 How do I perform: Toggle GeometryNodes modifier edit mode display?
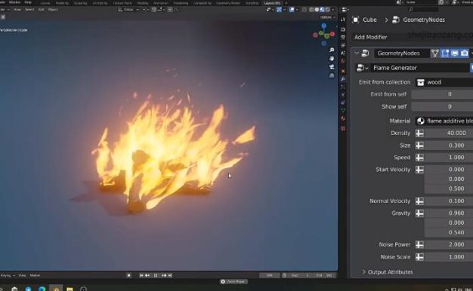click(445, 54)
